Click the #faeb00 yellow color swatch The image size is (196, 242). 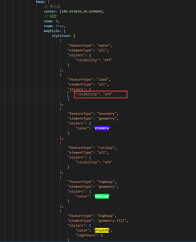[x=102, y=230]
